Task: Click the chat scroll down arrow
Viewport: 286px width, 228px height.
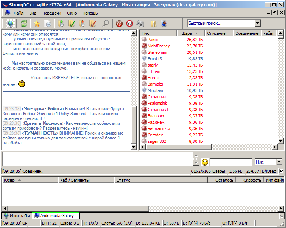Action: tap(134, 147)
